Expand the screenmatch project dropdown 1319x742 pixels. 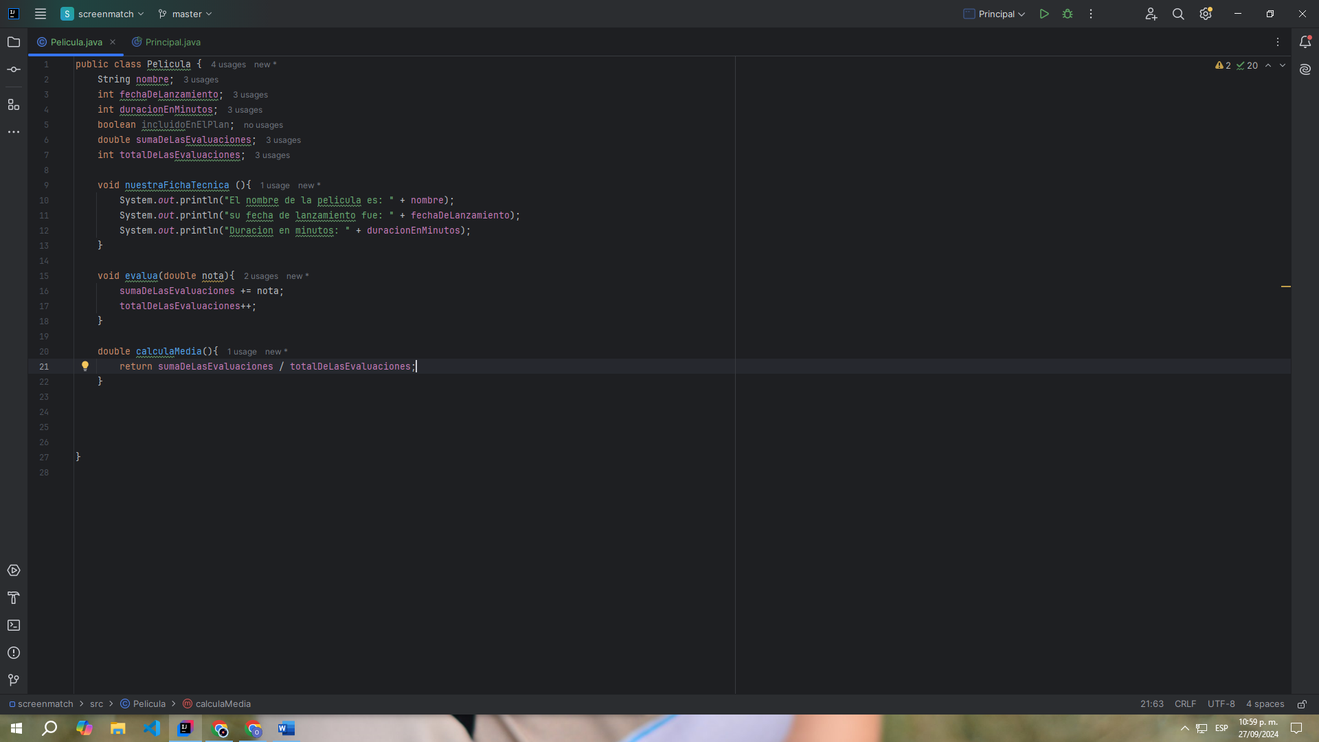(x=103, y=14)
